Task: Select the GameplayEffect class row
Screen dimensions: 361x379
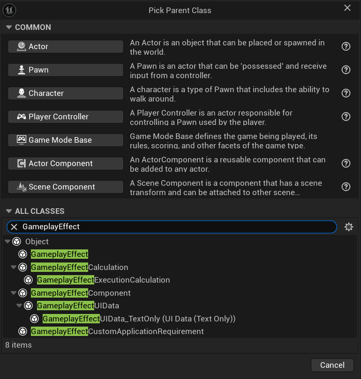Action: point(180,254)
